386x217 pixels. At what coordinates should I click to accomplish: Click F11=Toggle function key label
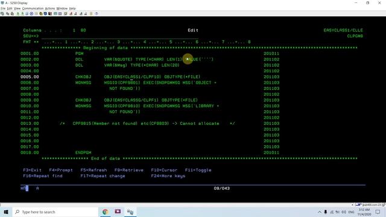pyautogui.click(x=198, y=170)
